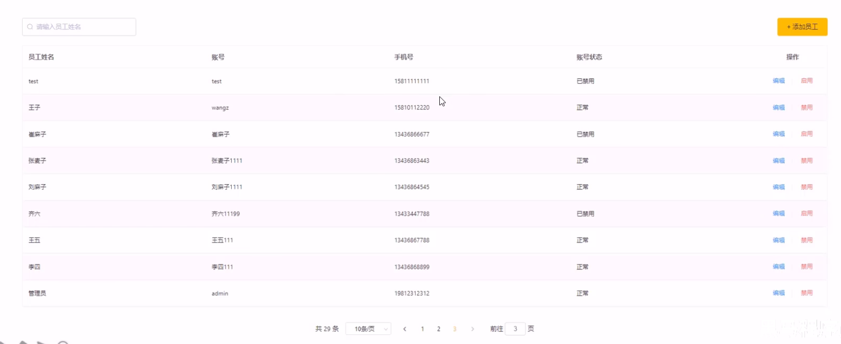
Task: Disable the 张麦子 account
Action: (x=807, y=161)
